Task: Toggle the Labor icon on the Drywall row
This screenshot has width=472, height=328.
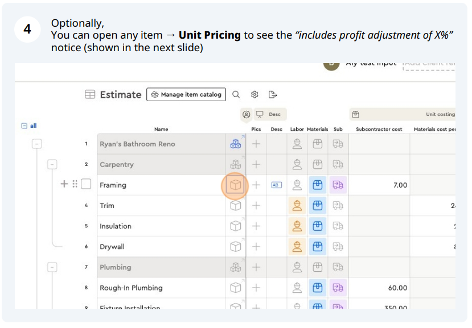Action: 297,247
